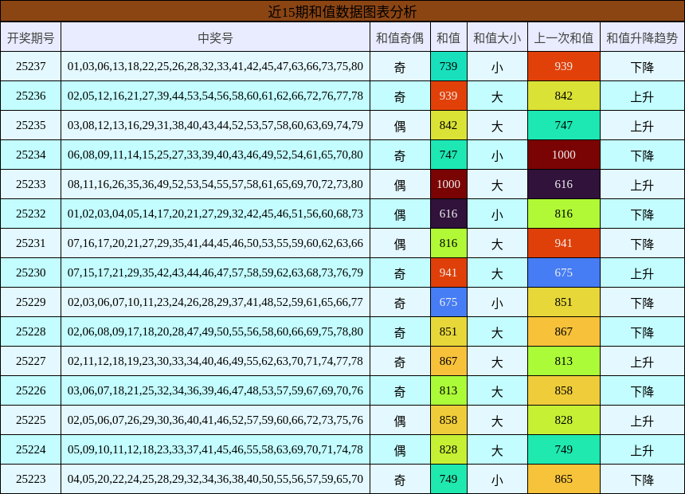Click the previous sum 1000 in row 25234
Screen dimensions: 685x494
tap(564, 155)
